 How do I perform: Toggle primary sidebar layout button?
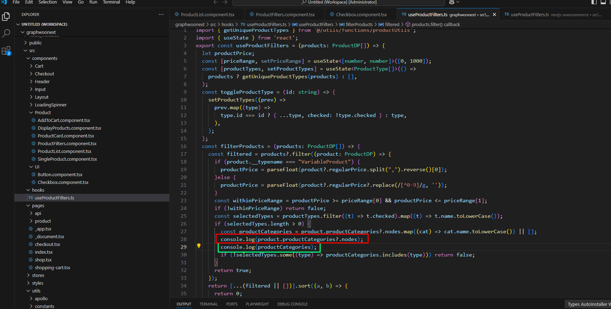(594, 2)
